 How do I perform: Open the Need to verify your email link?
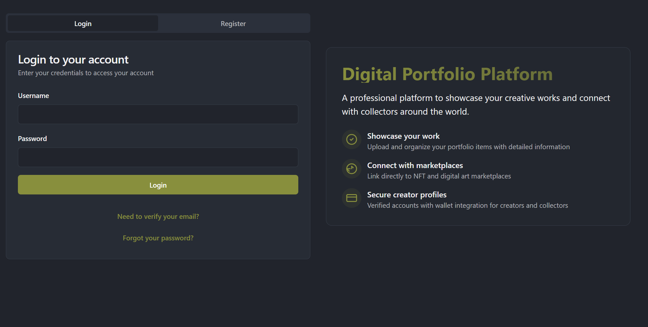[158, 217]
